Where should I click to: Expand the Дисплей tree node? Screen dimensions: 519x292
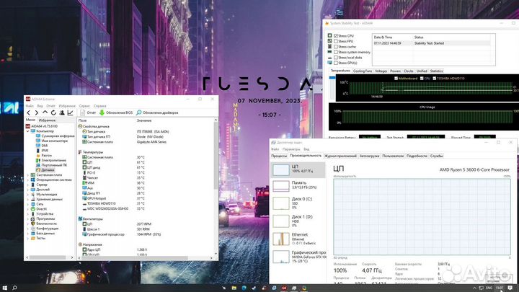coord(28,190)
